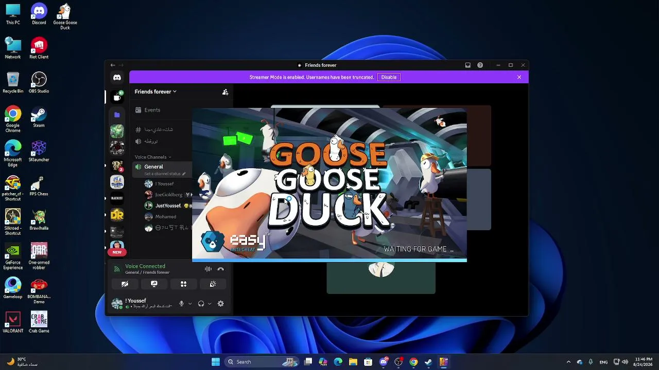This screenshot has height=370, width=659.
Task: Click Voice Connected status text
Action: pyautogui.click(x=145, y=266)
